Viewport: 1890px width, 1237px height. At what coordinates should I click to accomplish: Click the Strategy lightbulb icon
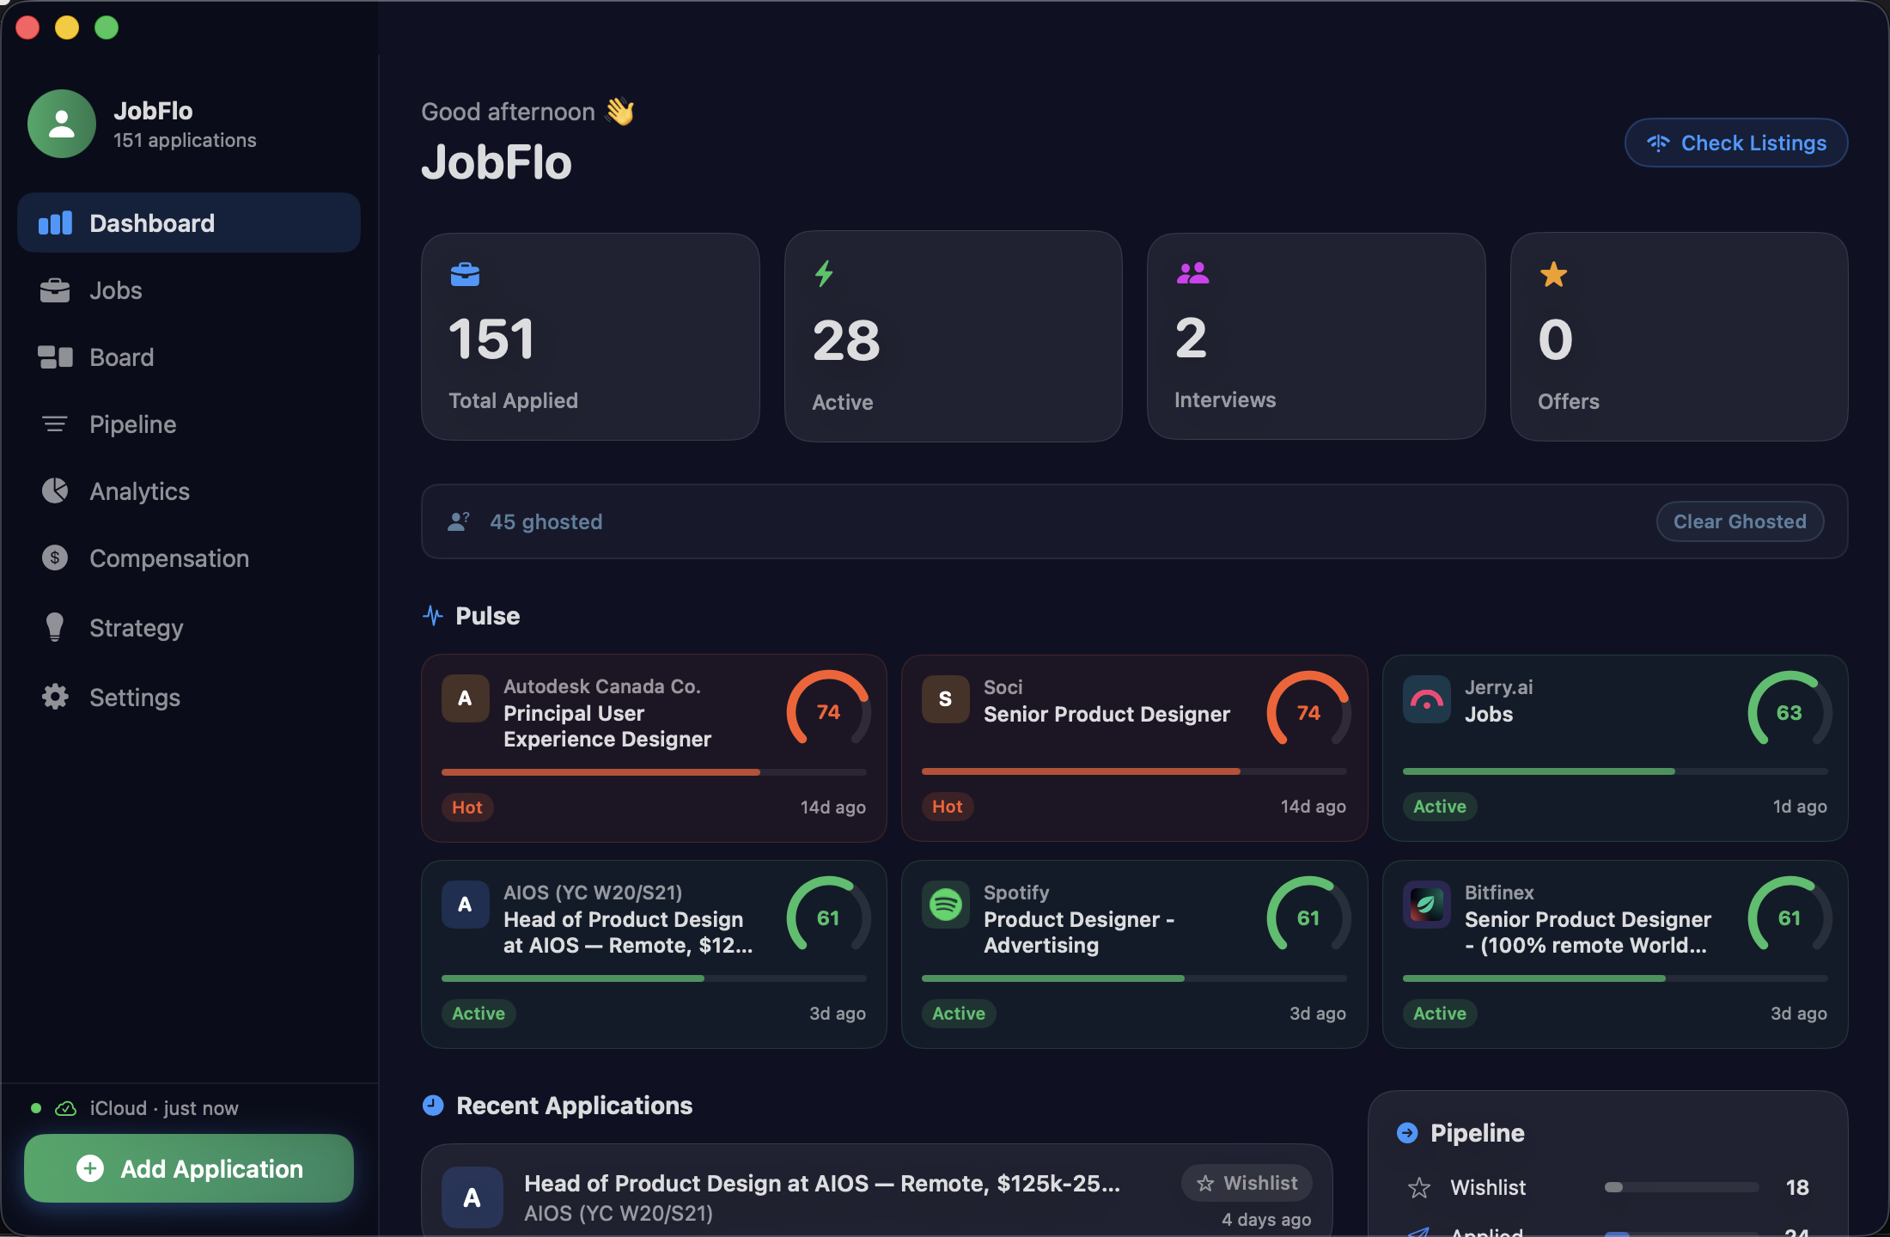pos(55,628)
